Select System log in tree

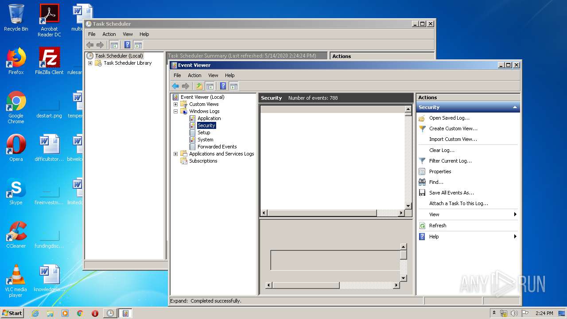tap(205, 140)
